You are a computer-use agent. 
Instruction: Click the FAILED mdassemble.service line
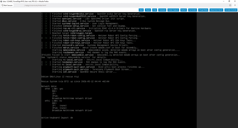click(110, 55)
